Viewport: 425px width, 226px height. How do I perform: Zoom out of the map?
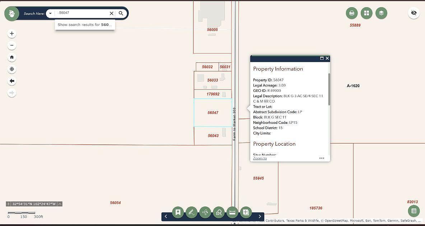click(11, 45)
